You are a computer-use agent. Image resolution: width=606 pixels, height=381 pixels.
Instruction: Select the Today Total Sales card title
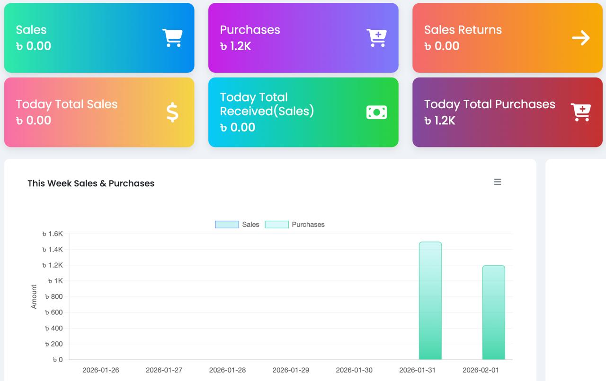[67, 104]
